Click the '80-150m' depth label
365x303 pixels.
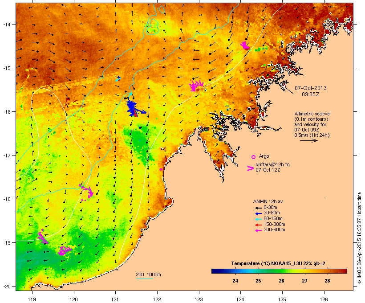point(273,219)
